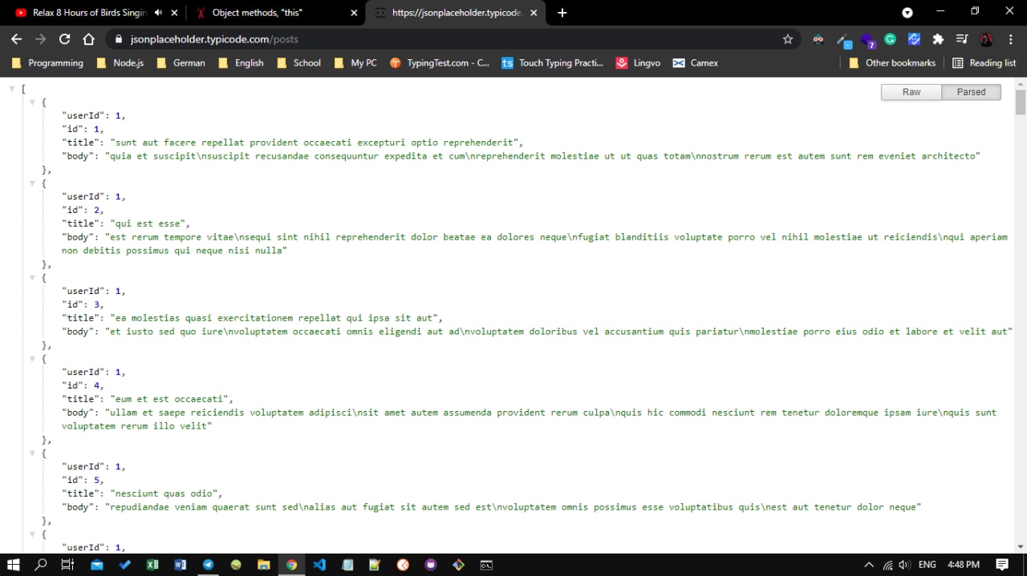
Task: Open the My PC bookmarks folder
Action: [355, 62]
